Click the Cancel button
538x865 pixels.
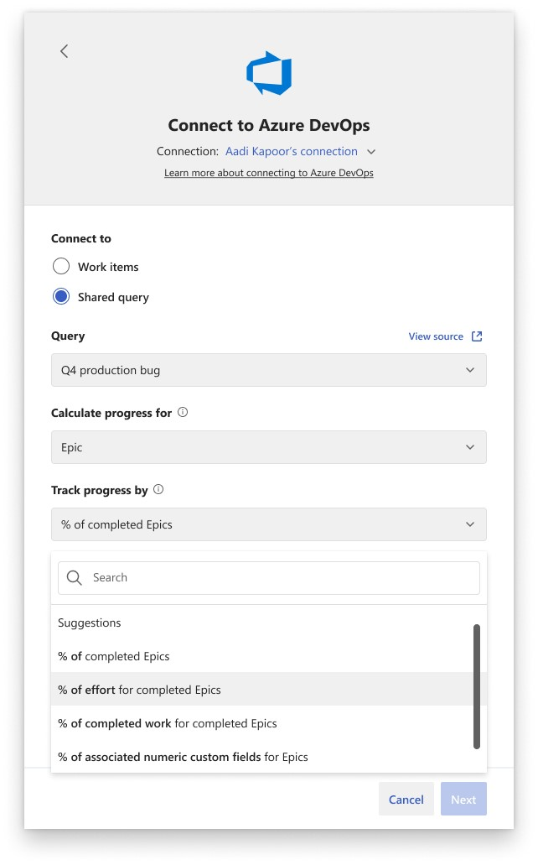406,800
